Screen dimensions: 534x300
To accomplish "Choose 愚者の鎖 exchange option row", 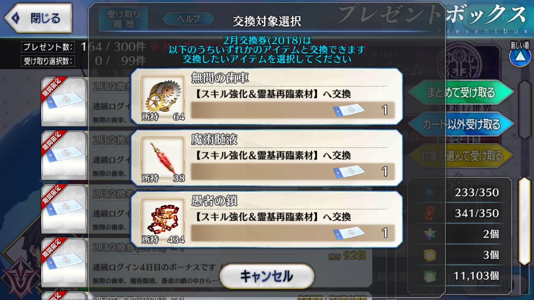I will click(267, 219).
